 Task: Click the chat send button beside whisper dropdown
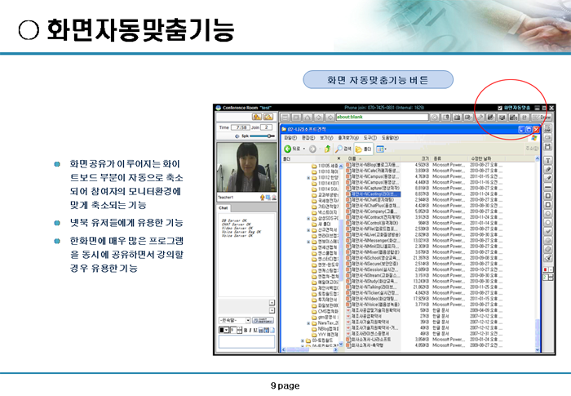pyautogui.click(x=263, y=321)
